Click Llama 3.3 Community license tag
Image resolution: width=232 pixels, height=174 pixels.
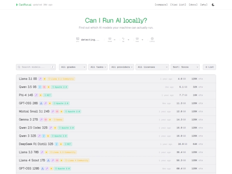tap(63, 152)
